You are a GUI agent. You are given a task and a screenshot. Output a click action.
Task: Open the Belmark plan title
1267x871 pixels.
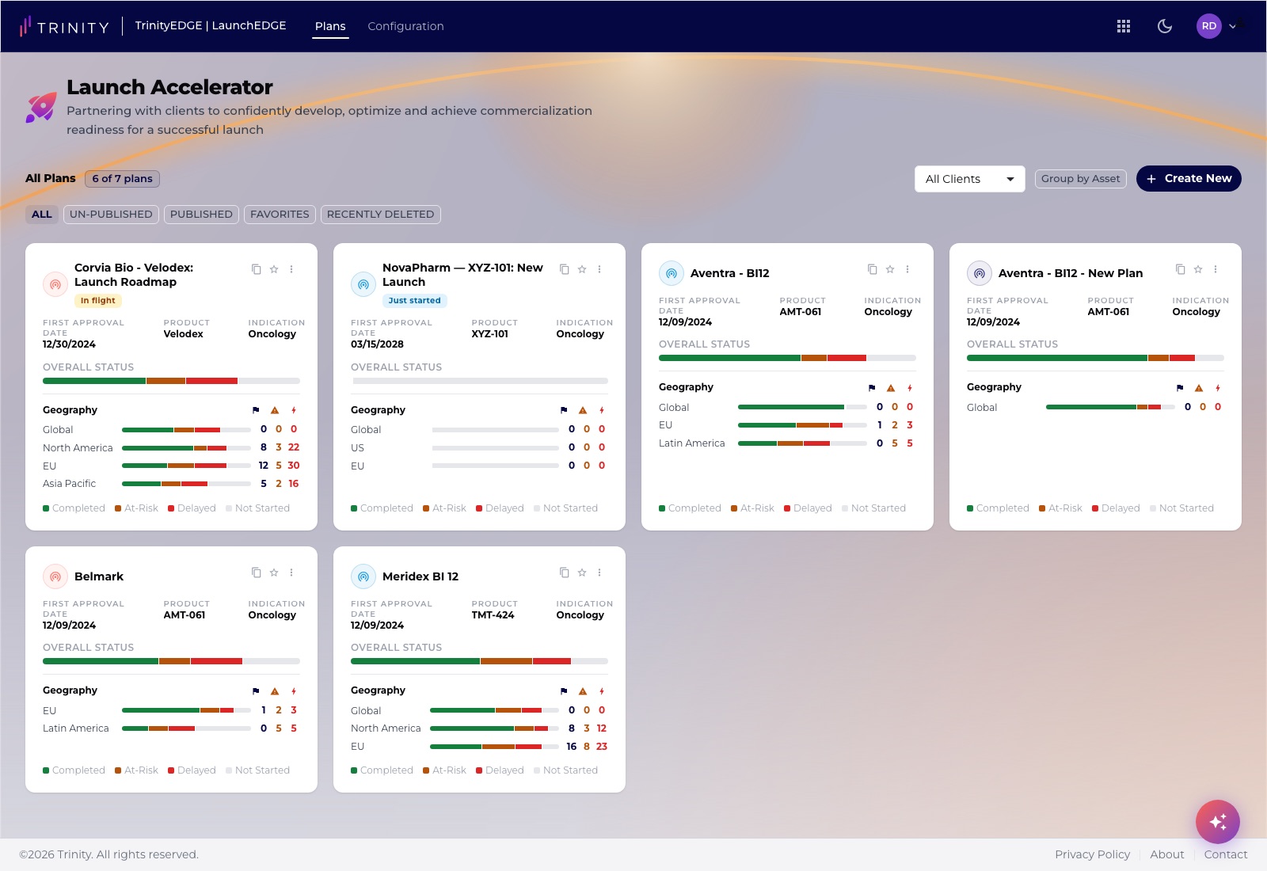(99, 576)
